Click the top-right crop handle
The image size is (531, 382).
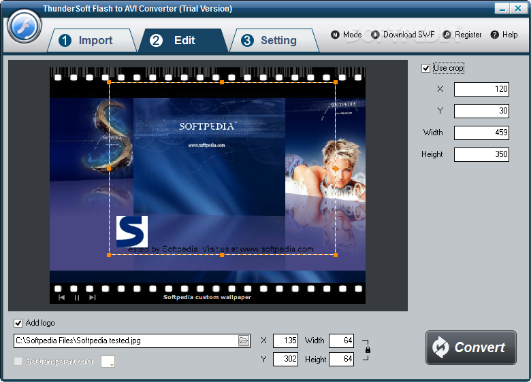tap(336, 82)
